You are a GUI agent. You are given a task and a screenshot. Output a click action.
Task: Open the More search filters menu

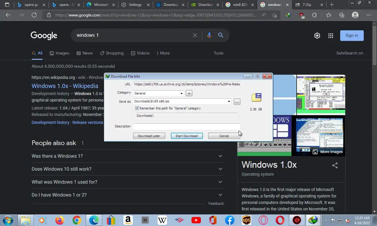[163, 53]
